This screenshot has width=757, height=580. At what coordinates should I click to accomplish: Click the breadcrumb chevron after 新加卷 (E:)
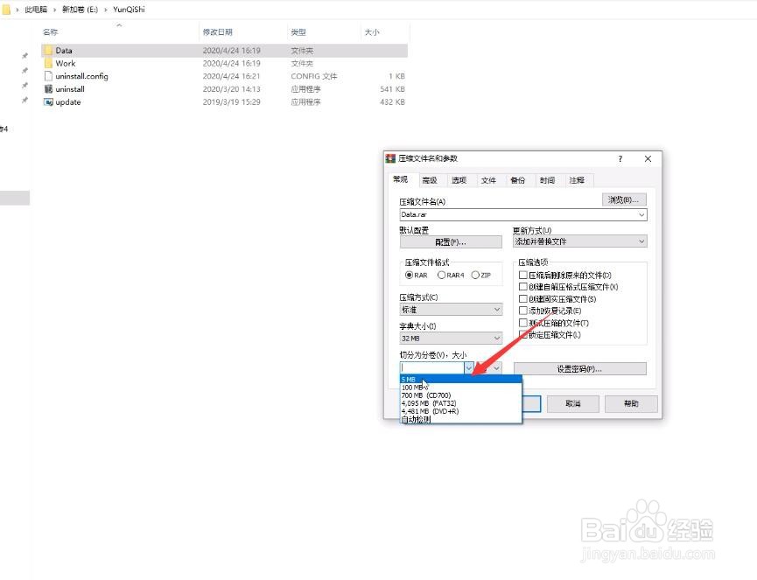tap(105, 10)
